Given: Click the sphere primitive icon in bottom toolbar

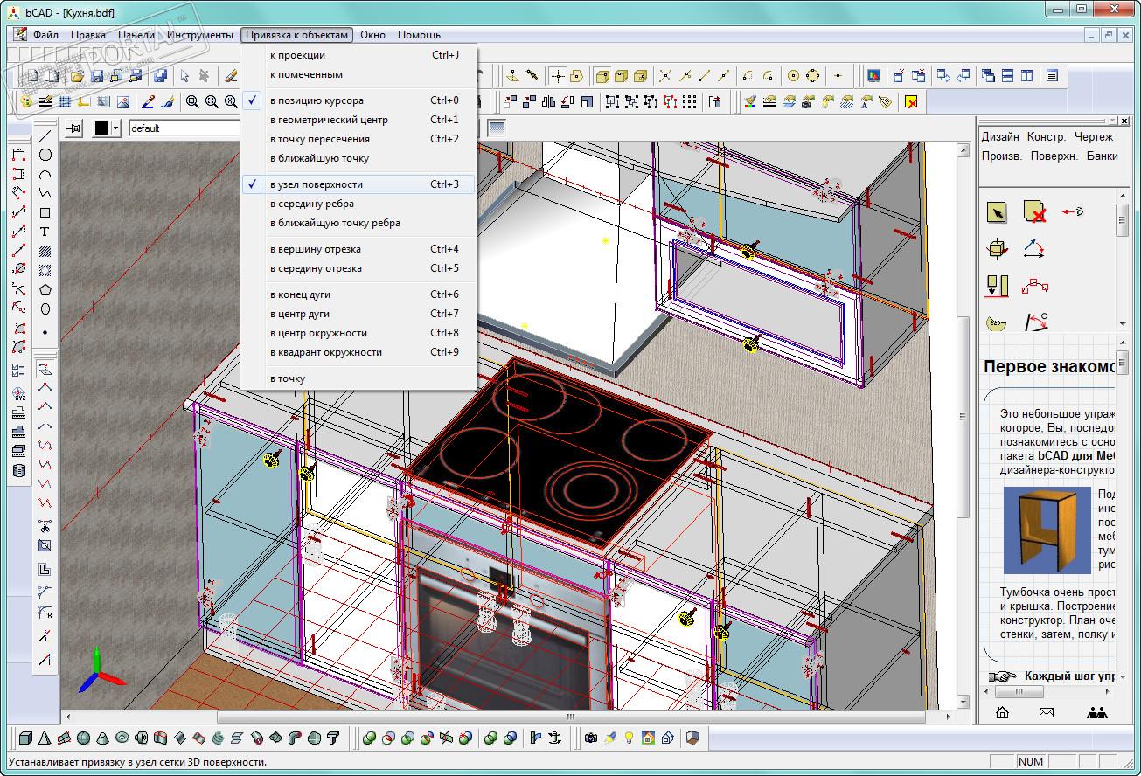Looking at the screenshot, I should 83,738.
